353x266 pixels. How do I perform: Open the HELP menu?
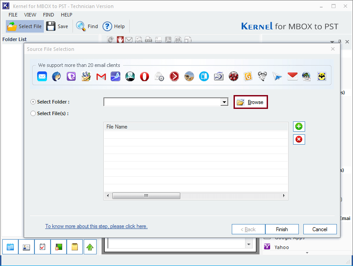pyautogui.click(x=66, y=15)
